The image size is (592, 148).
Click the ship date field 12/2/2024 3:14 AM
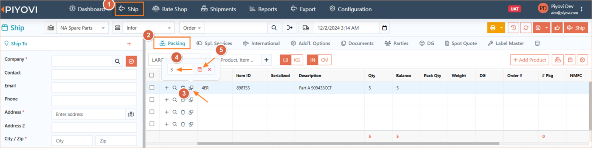click(346, 28)
